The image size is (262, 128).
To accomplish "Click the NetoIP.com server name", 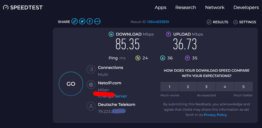I will pos(110,83).
